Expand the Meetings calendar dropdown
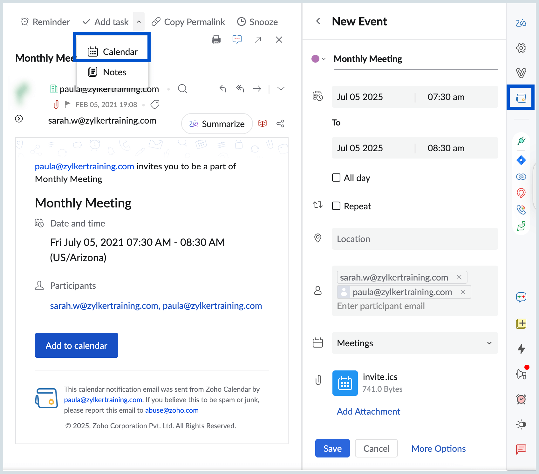This screenshot has width=539, height=474. [489, 343]
